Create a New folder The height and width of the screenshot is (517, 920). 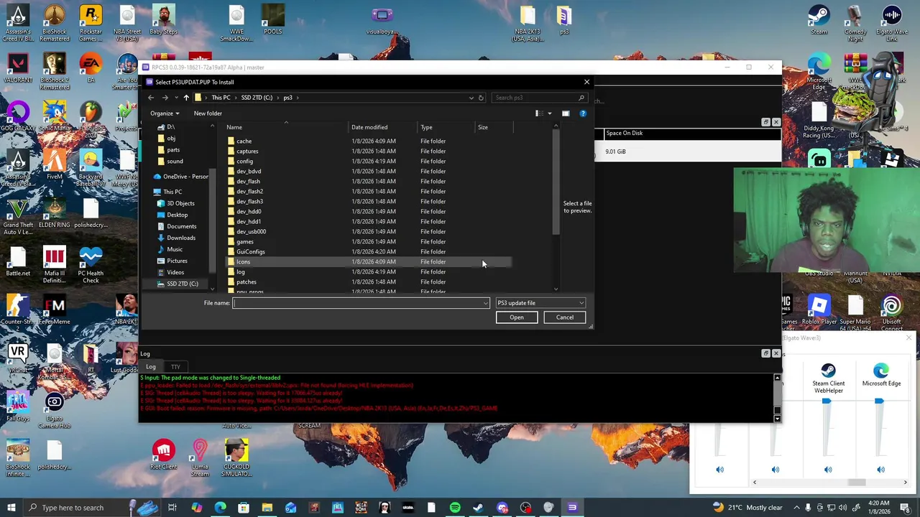208,113
